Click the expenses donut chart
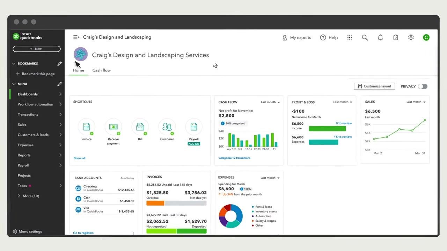Image resolution: width=447 pixels, height=251 pixels. coord(230,216)
